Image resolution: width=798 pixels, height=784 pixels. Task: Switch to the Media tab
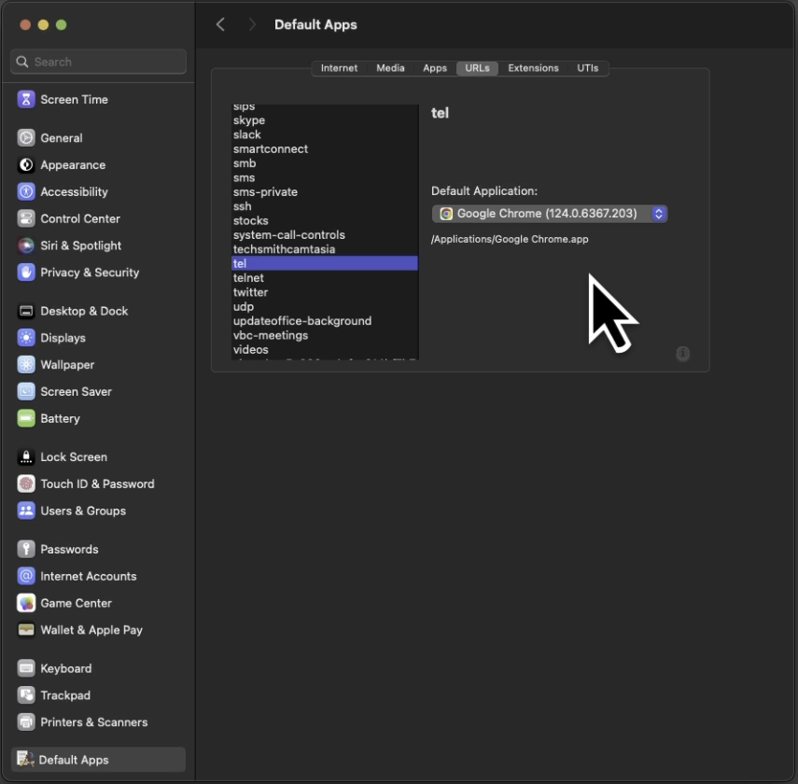tap(390, 68)
